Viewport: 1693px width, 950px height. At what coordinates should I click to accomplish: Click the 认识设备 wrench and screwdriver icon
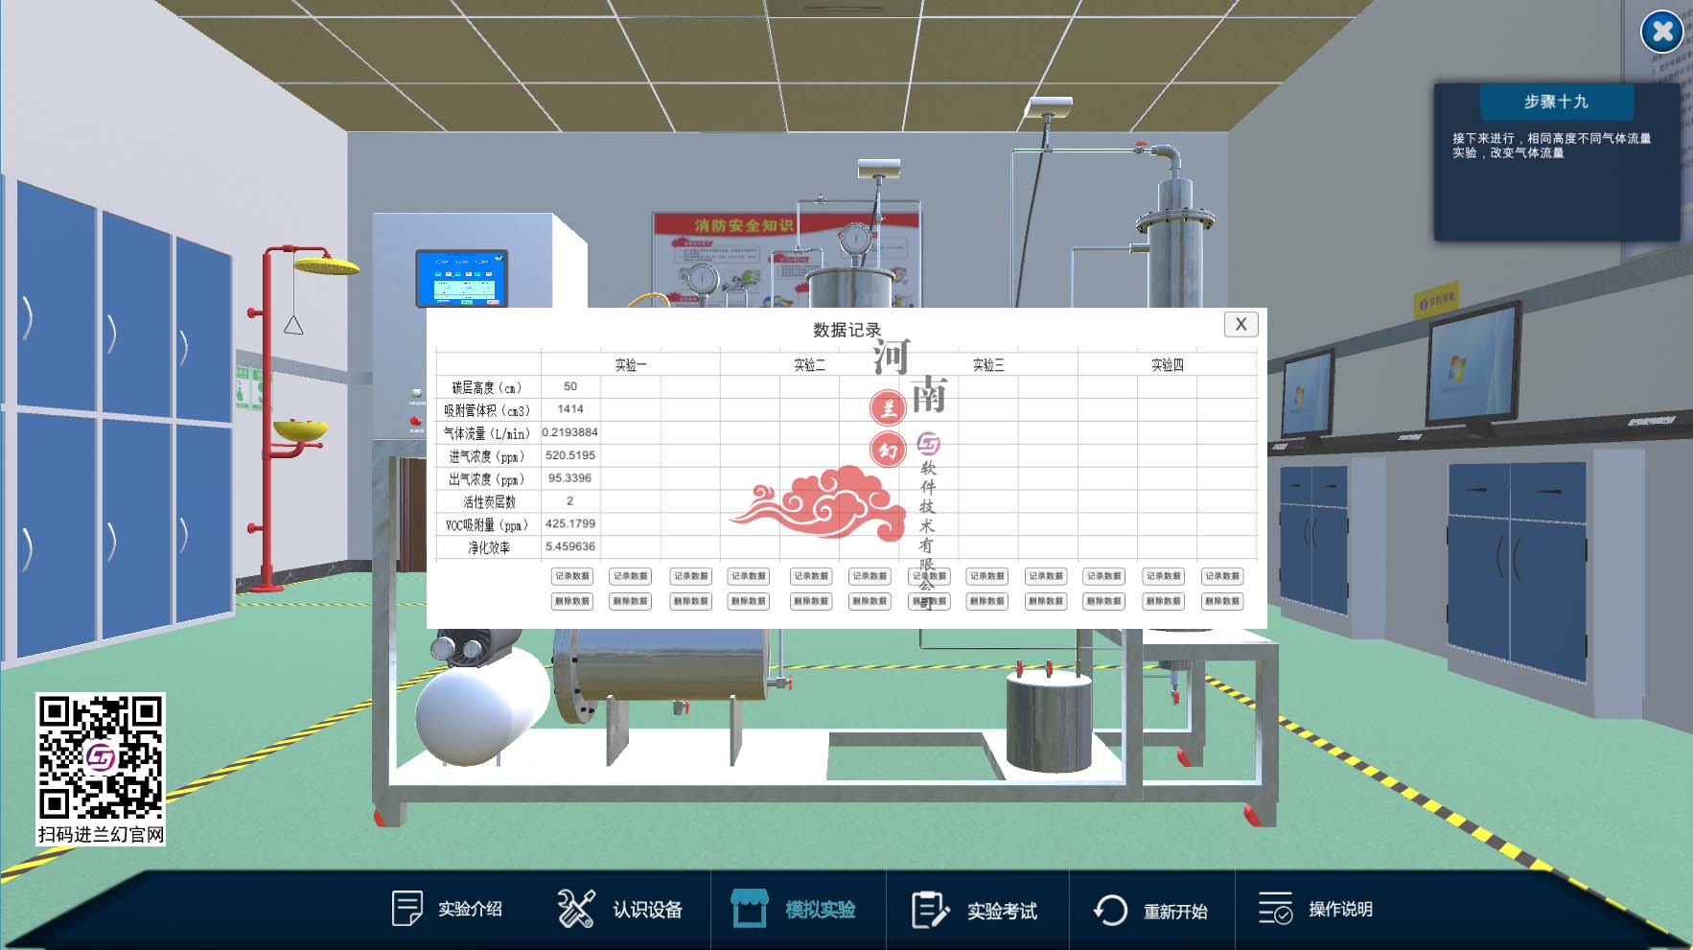click(x=576, y=908)
